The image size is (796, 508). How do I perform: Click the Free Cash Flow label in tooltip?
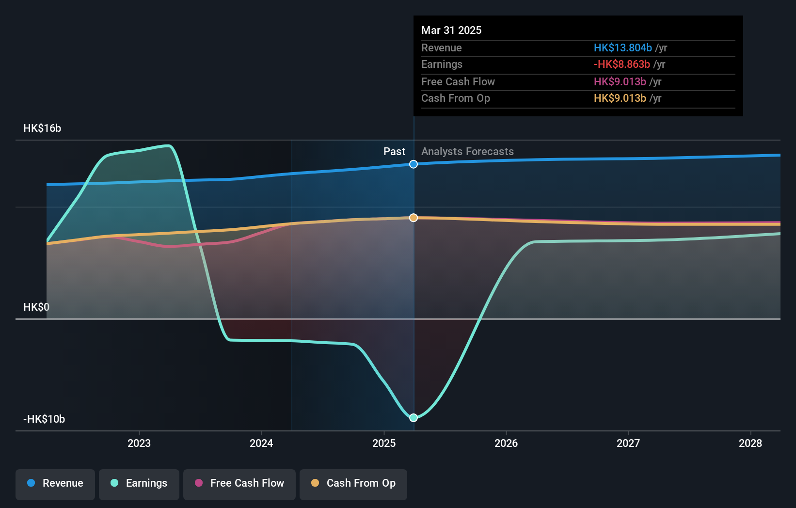click(x=458, y=81)
